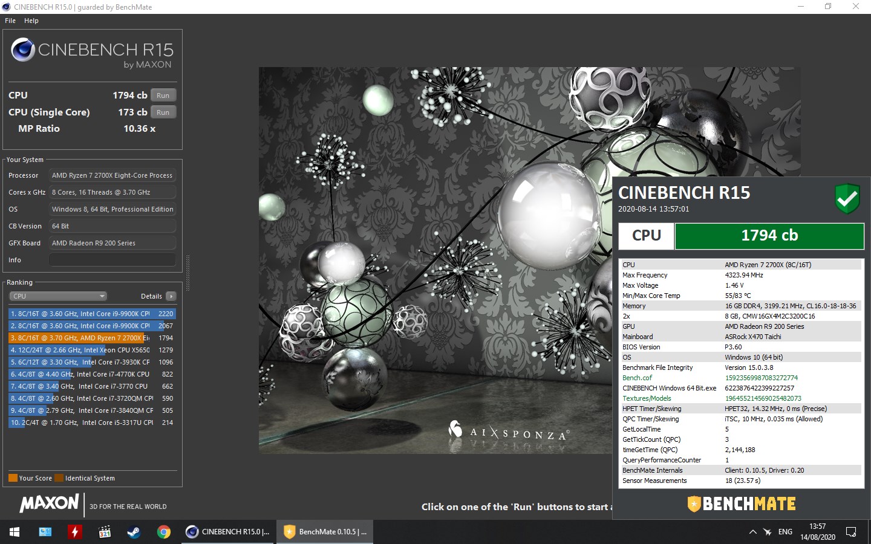Click the Your Score orange legend swatch
The image size is (871, 544).
pyautogui.click(x=13, y=478)
